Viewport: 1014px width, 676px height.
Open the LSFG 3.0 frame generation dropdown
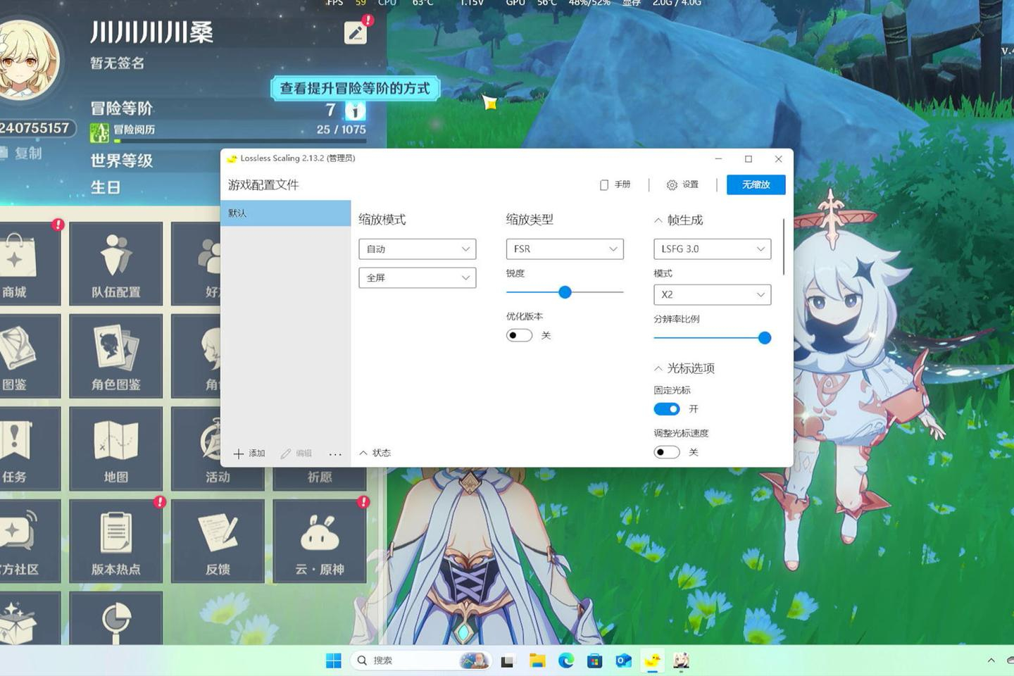(x=712, y=249)
